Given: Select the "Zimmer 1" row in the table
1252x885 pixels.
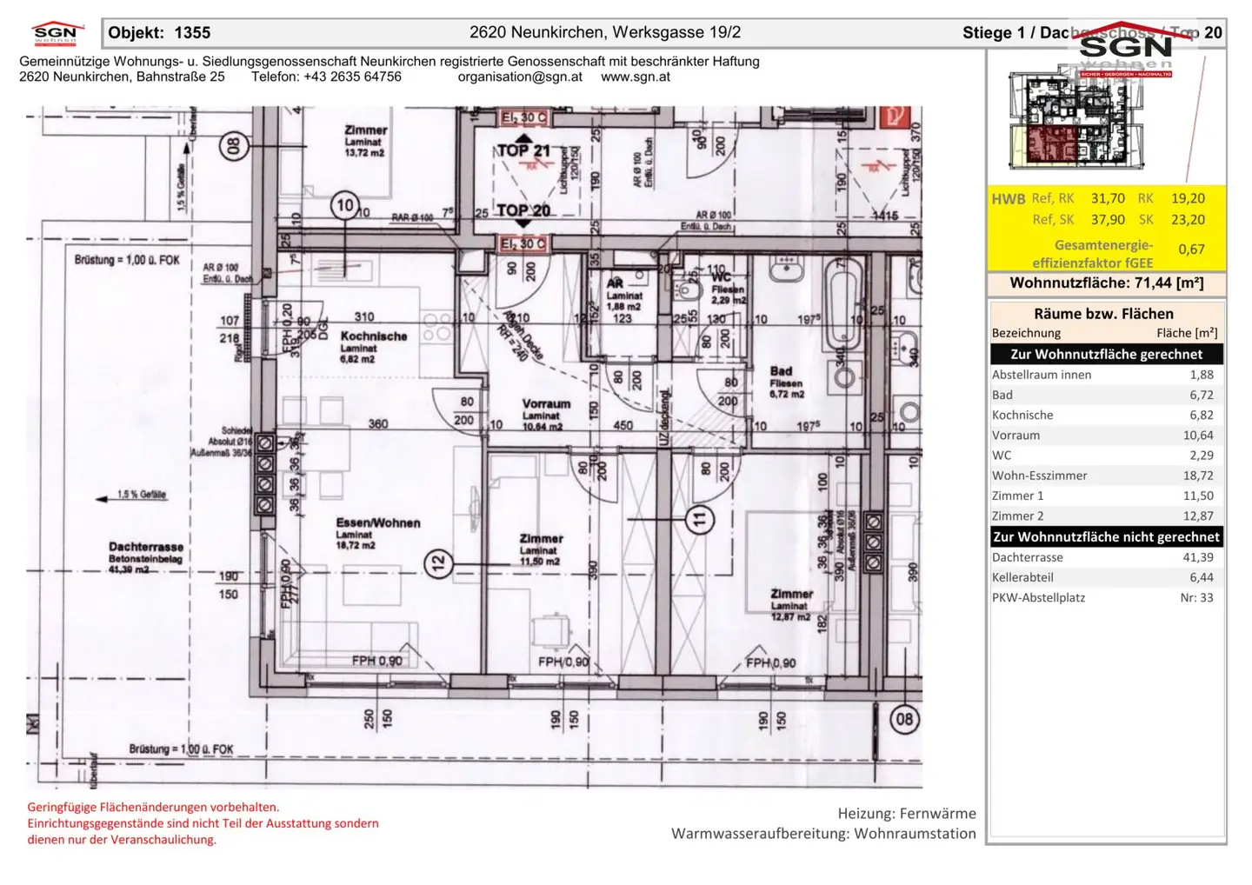Looking at the screenshot, I should 1107,496.
